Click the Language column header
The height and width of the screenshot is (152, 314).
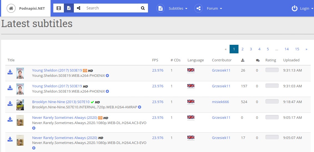(x=196, y=60)
